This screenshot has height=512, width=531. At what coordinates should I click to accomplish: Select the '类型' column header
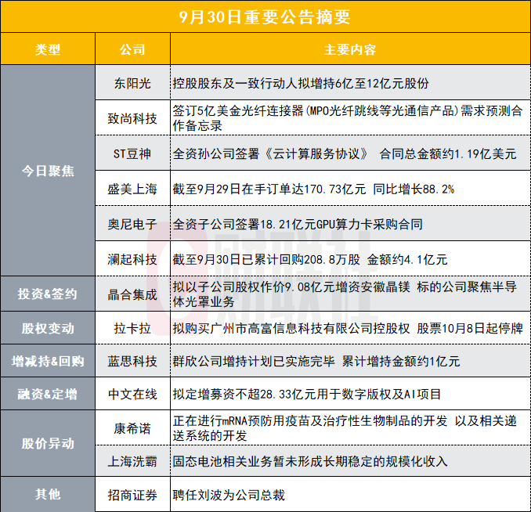(48, 50)
